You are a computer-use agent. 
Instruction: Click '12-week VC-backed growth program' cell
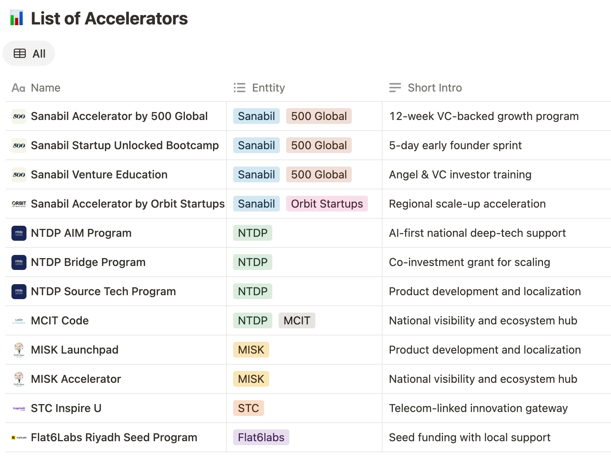tap(496, 116)
